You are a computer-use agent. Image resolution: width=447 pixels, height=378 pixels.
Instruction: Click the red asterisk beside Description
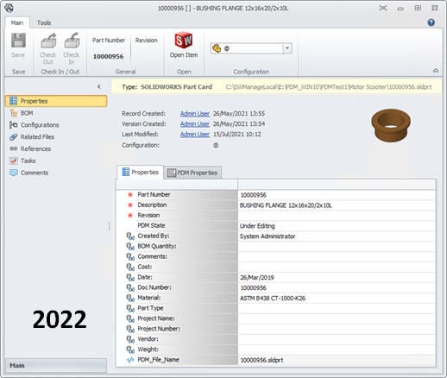(130, 205)
